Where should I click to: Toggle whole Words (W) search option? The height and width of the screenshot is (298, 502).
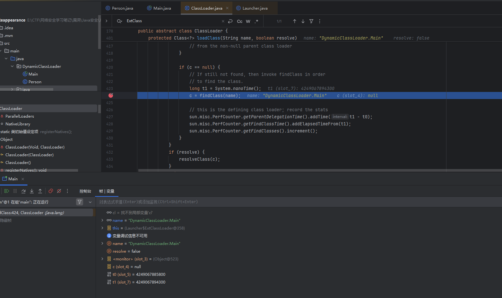(x=248, y=21)
